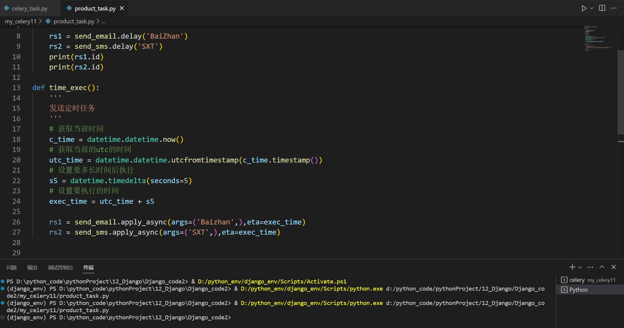Place cursor on def time_exec() line
This screenshot has height=328, width=624.
66,88
